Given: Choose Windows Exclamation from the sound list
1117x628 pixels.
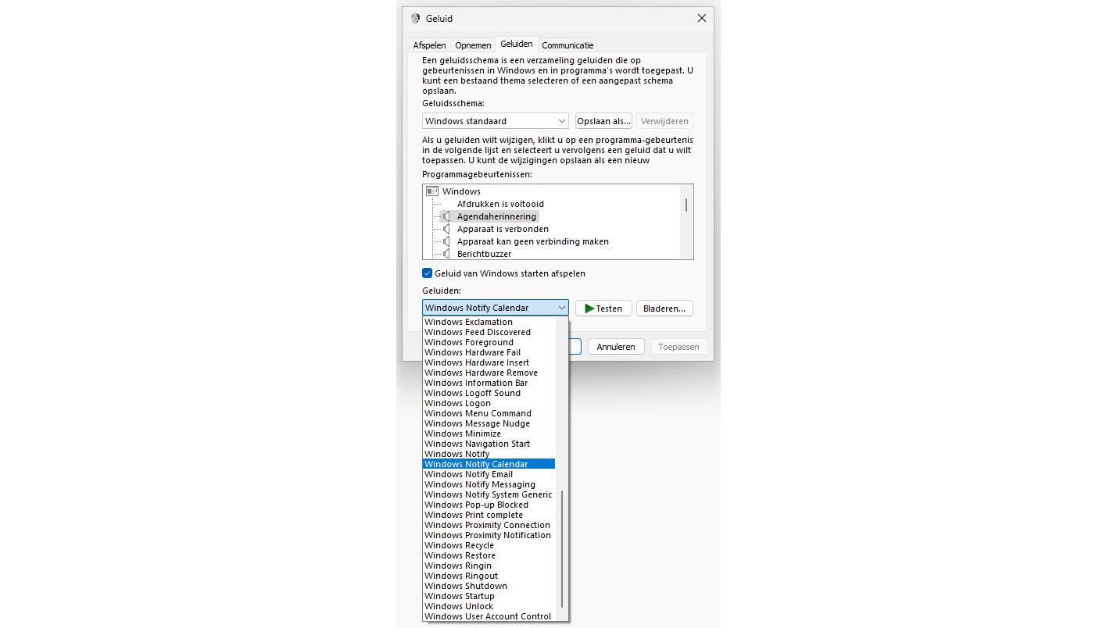Looking at the screenshot, I should pos(489,322).
